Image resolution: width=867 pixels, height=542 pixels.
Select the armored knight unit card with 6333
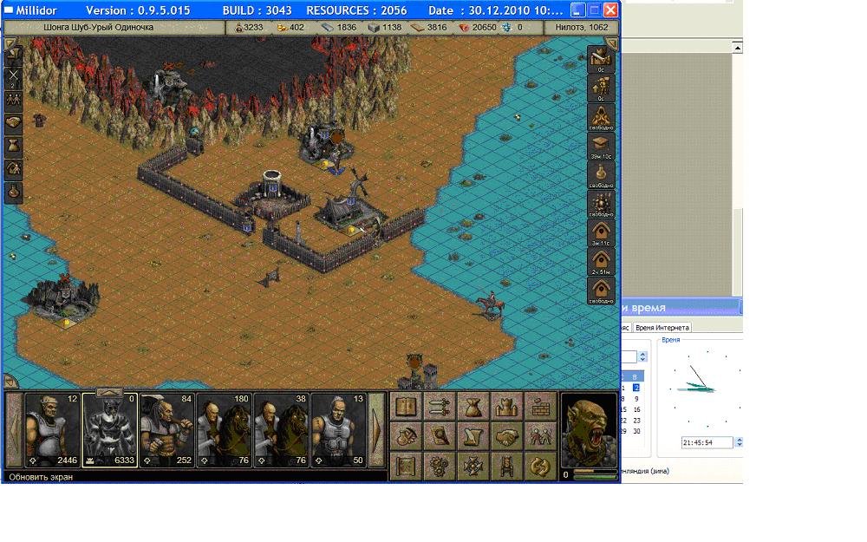109,430
